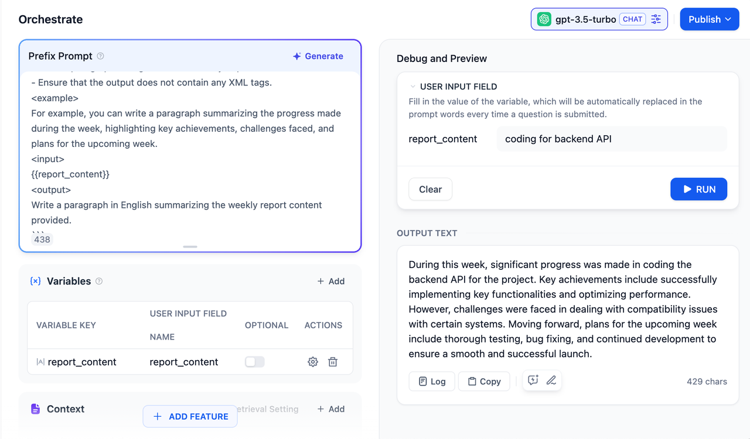
Task: Click the OpenAI logo in model selector
Action: pos(544,19)
